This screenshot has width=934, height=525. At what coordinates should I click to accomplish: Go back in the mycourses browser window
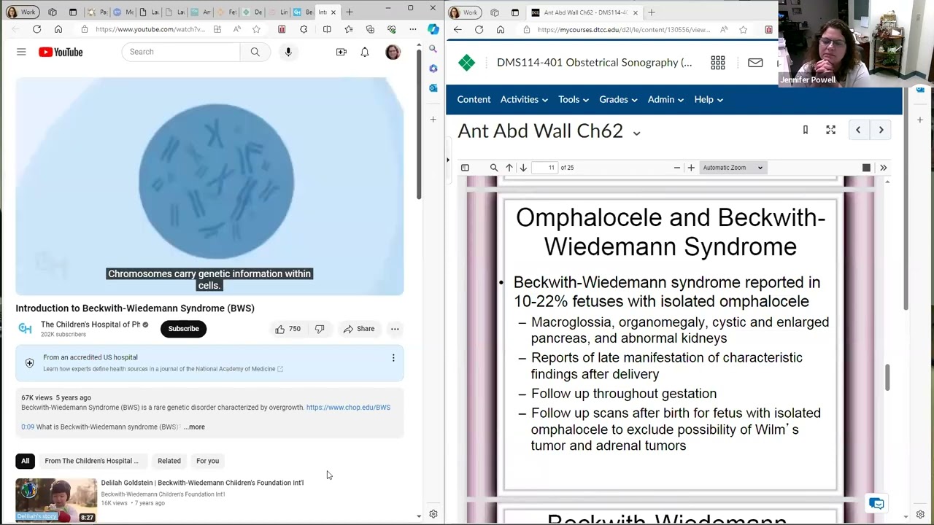click(458, 29)
